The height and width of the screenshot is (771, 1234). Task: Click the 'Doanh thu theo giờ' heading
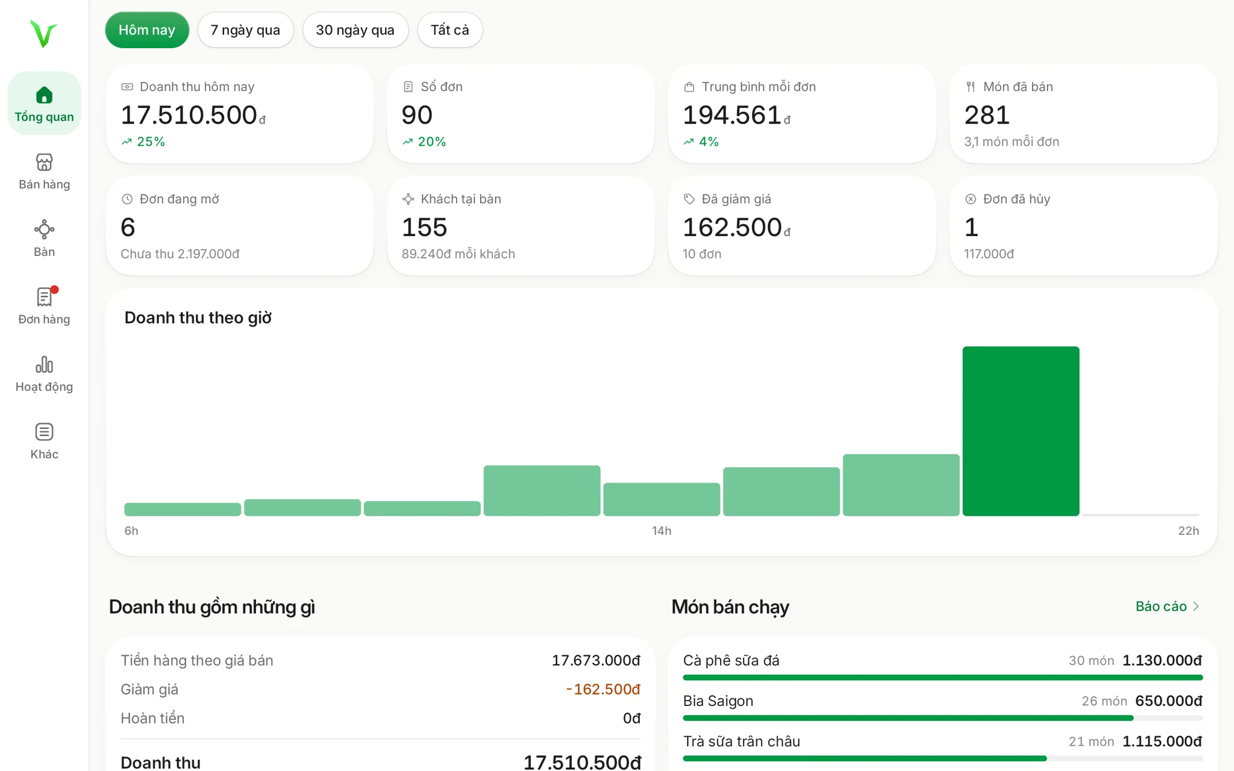198,318
